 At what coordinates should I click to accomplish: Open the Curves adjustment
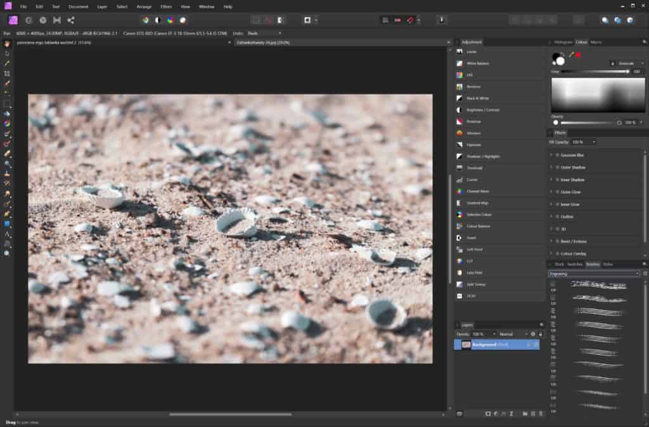[x=474, y=179]
